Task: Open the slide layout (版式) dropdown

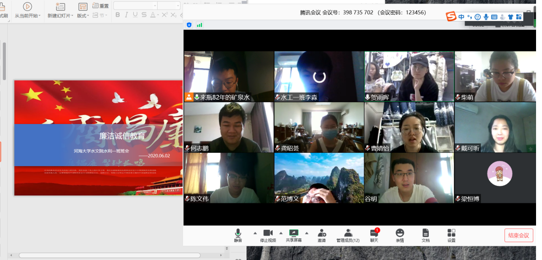Action: [x=82, y=16]
